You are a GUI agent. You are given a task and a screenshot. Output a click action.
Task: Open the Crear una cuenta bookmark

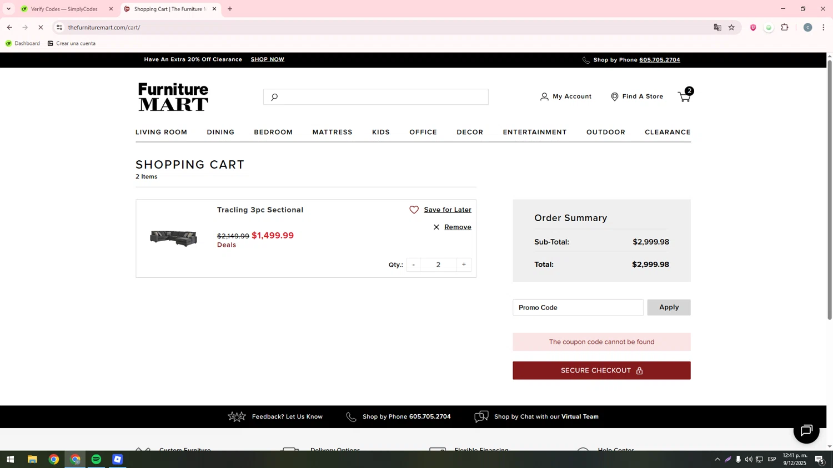pos(71,43)
